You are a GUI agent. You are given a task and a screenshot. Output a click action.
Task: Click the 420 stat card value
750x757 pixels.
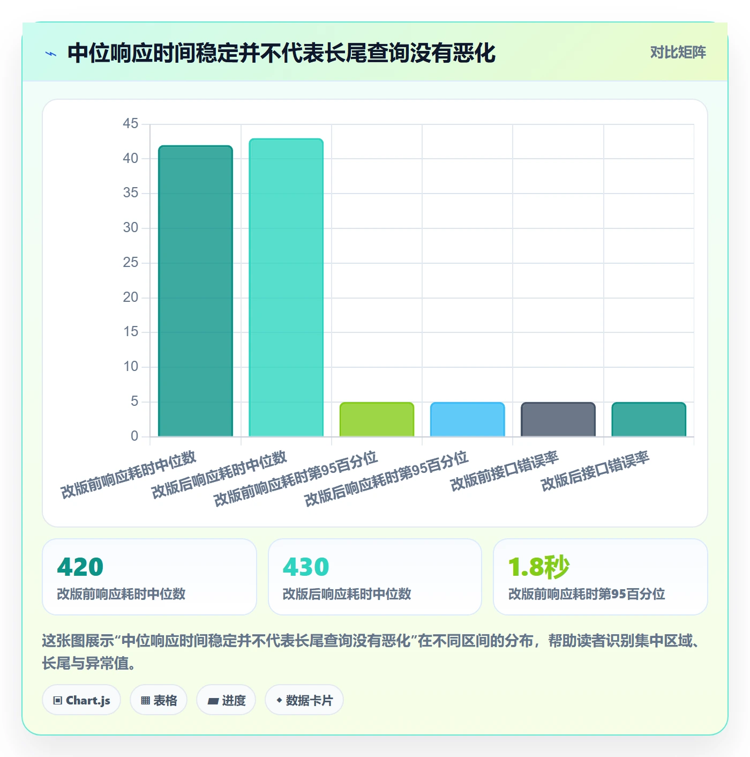click(80, 567)
